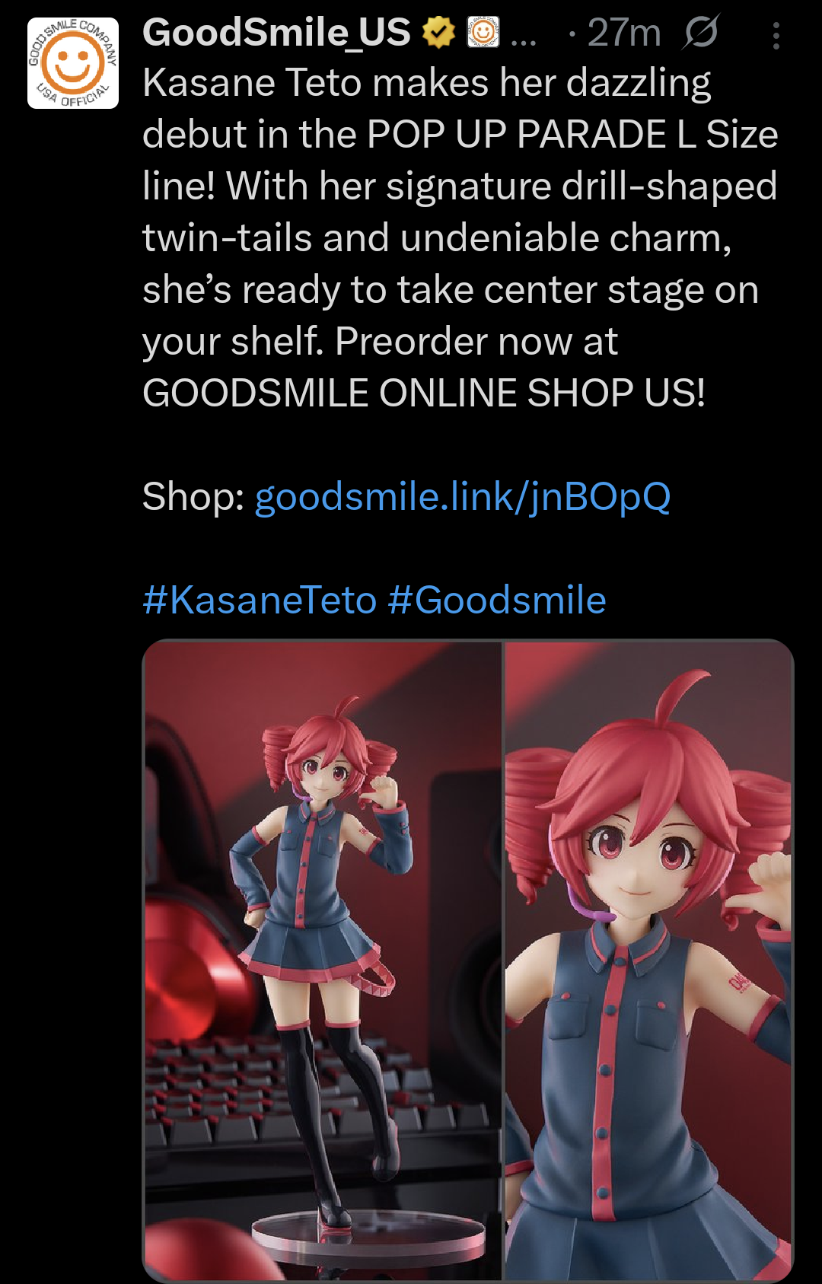Open the Grok slashed-circle icon
The width and height of the screenshot is (822, 1284).
pyautogui.click(x=701, y=32)
